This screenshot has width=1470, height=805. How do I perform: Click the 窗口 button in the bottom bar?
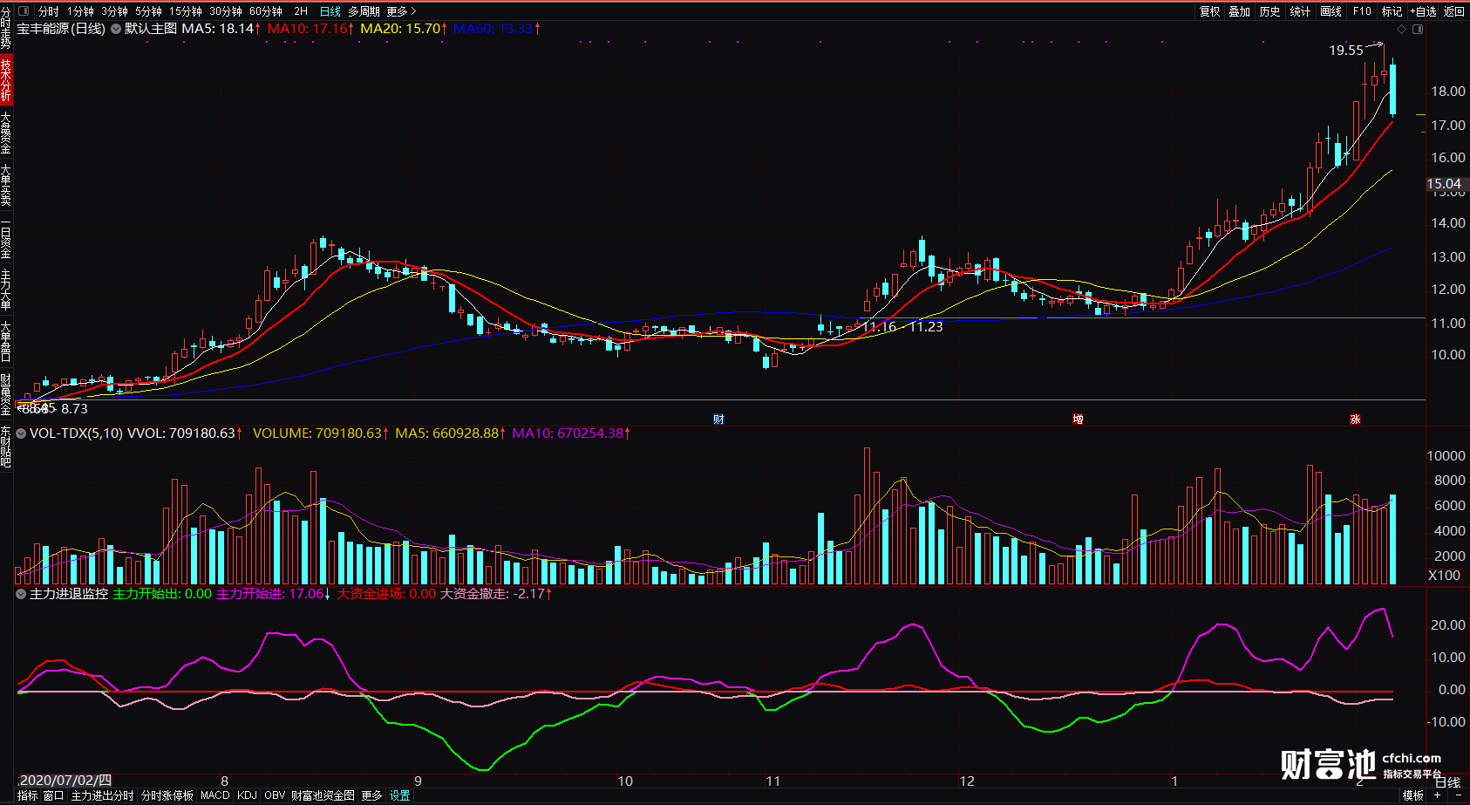(x=53, y=795)
